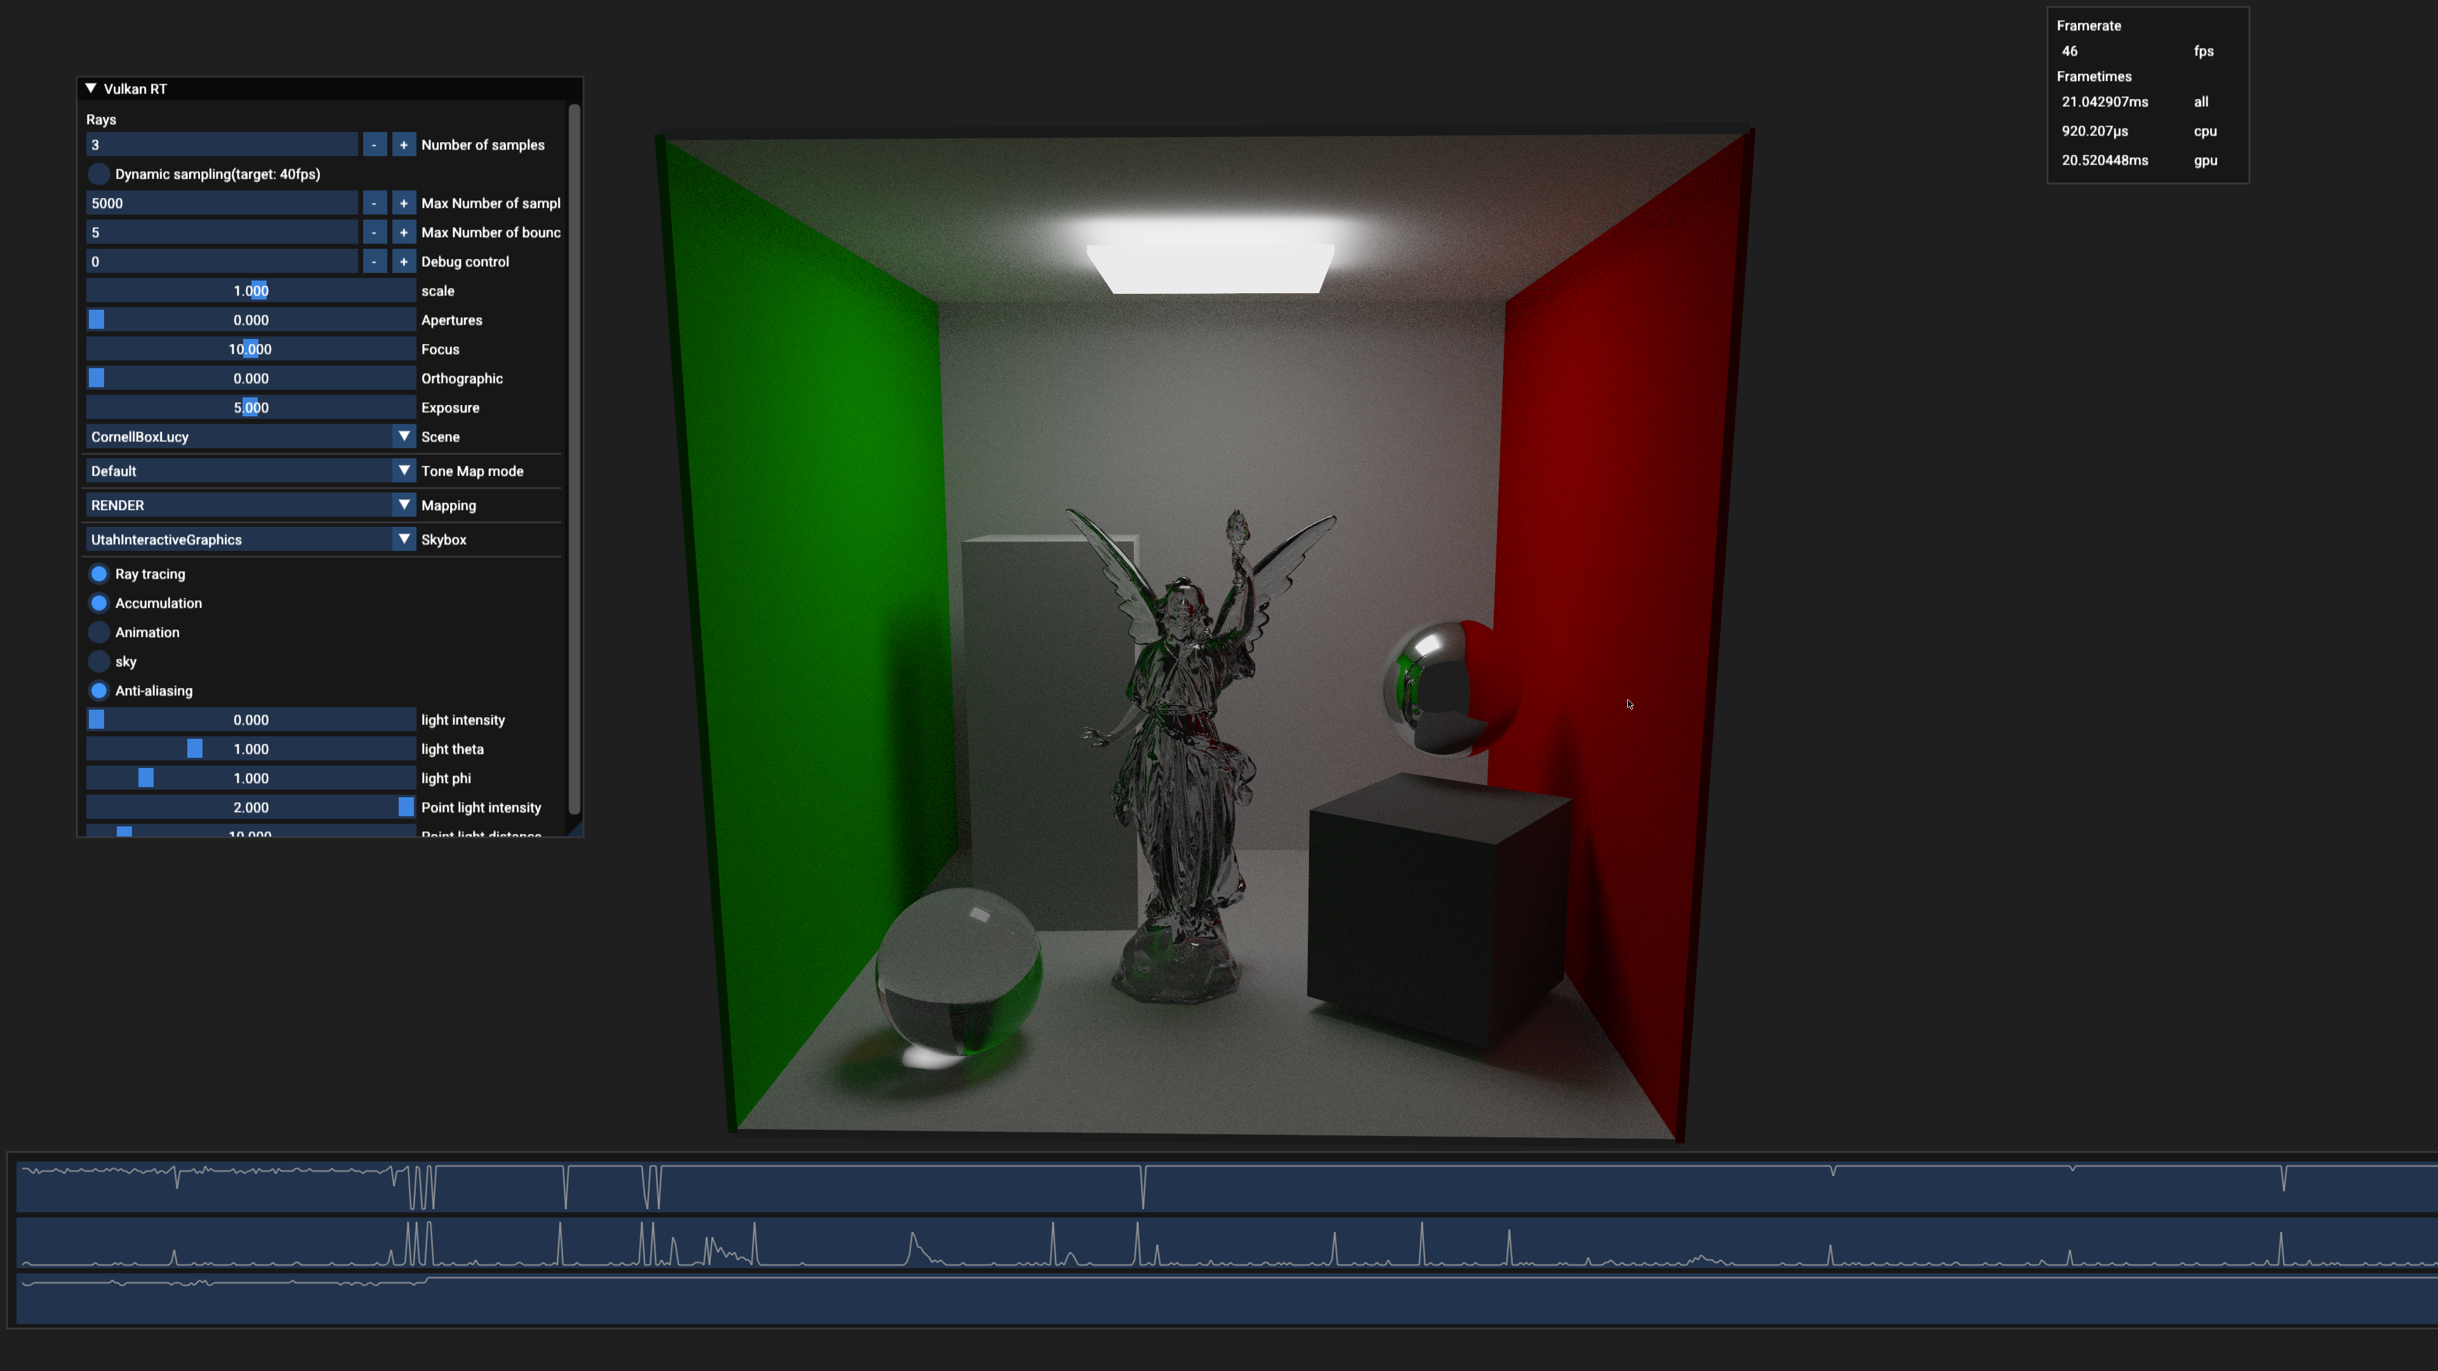Enable the sky toggle
The width and height of the screenshot is (2438, 1371).
pyautogui.click(x=98, y=662)
